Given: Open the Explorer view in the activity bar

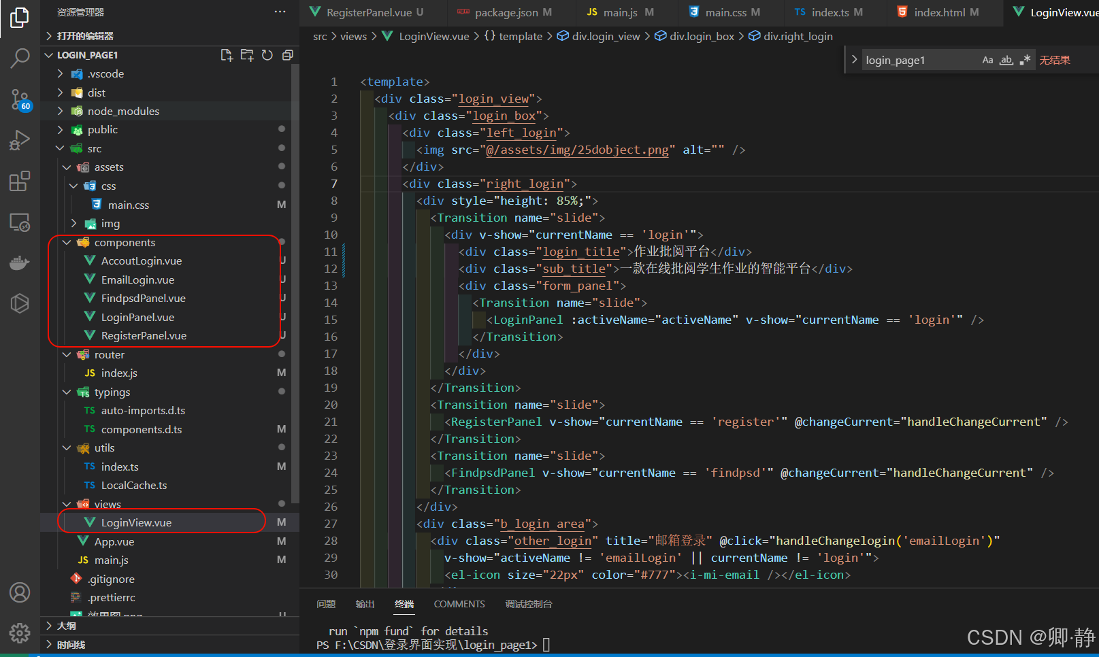Looking at the screenshot, I should (x=20, y=18).
